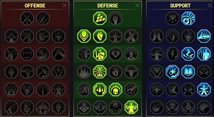Deselect the green hourglass Defense mastery
214x117 pixels.
[100, 72]
